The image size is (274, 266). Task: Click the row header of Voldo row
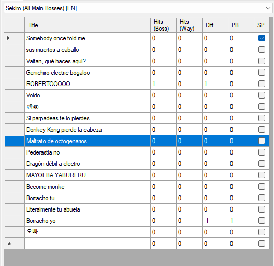(x=15, y=95)
